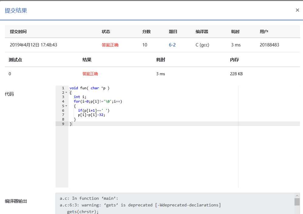Click the 提交时间 column header
This screenshot has height=214, width=303.
pyautogui.click(x=18, y=32)
